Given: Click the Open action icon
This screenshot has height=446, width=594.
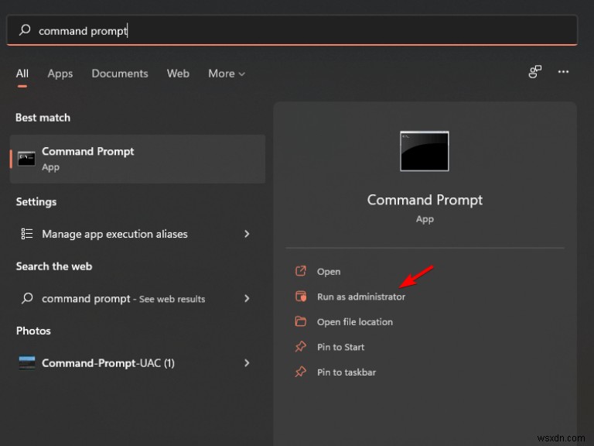Looking at the screenshot, I should (x=301, y=271).
